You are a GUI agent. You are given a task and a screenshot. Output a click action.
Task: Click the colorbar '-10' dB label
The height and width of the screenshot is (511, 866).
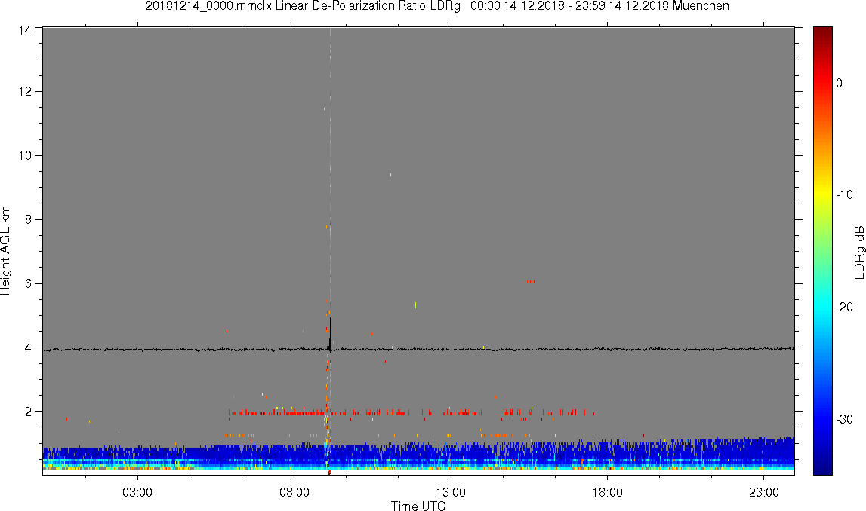[844, 194]
